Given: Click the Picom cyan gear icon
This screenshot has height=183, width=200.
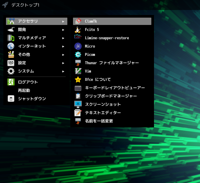Looking at the screenshot, I should pyautogui.click(x=78, y=55).
